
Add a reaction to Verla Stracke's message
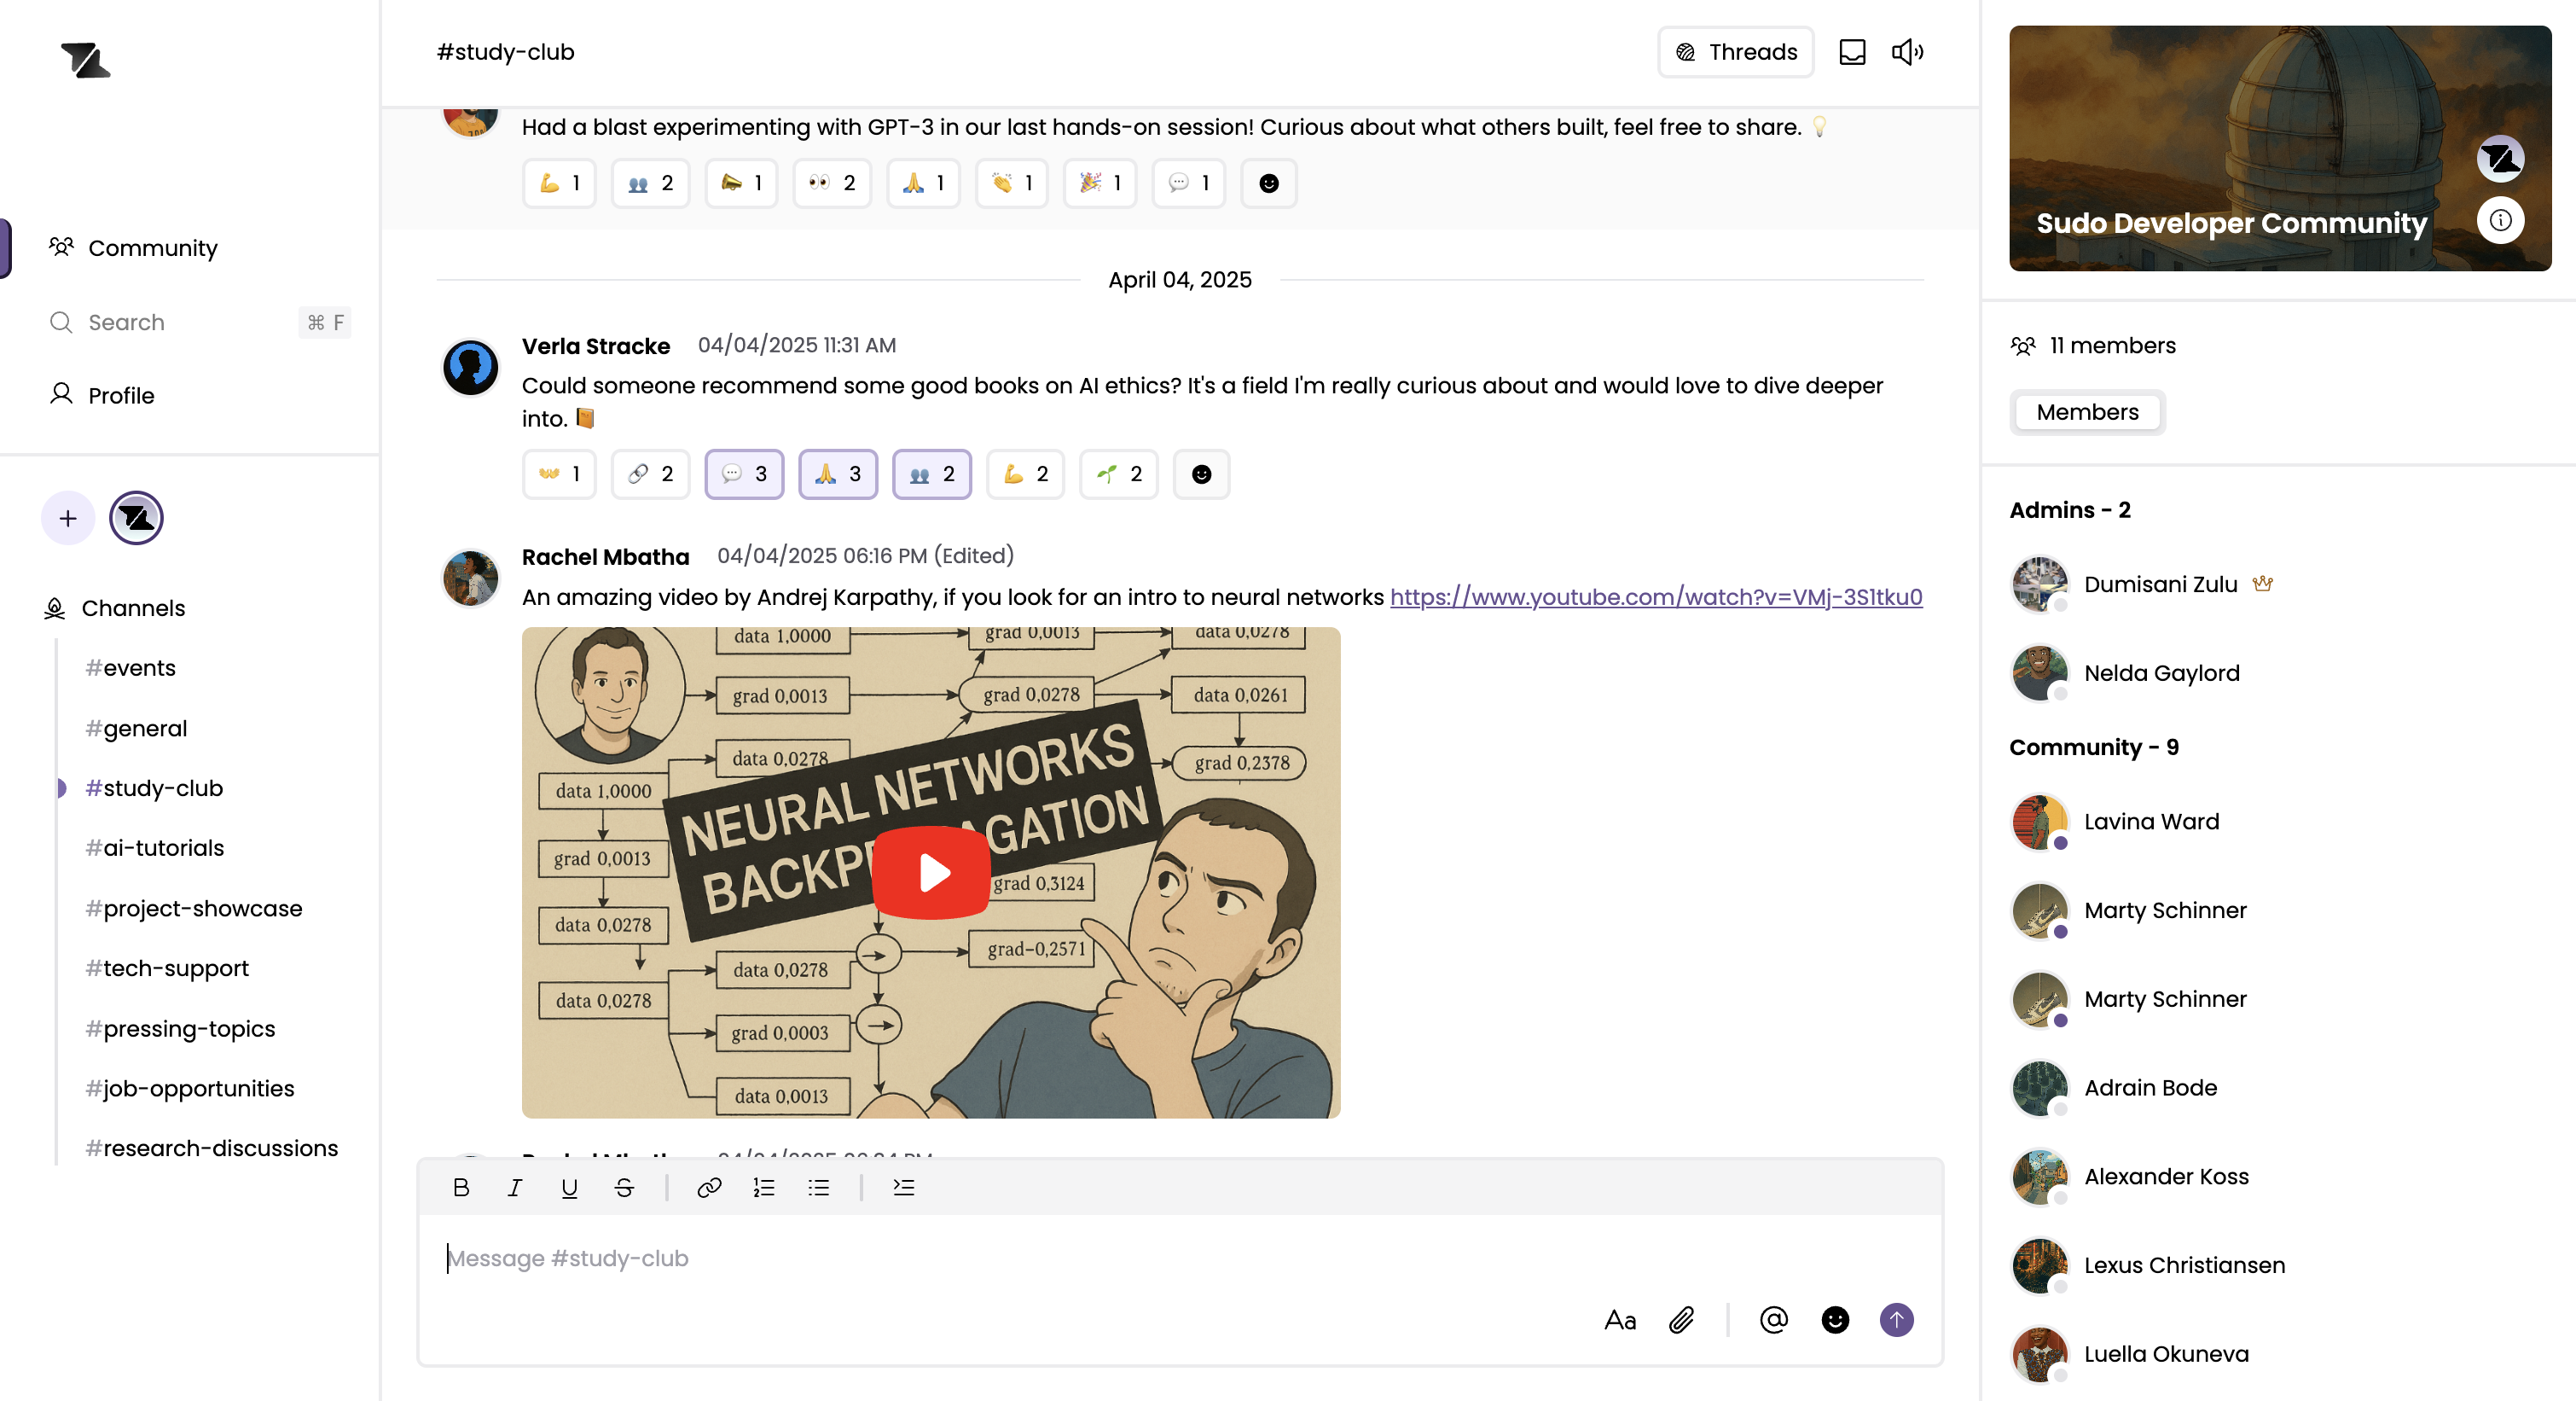point(1201,474)
